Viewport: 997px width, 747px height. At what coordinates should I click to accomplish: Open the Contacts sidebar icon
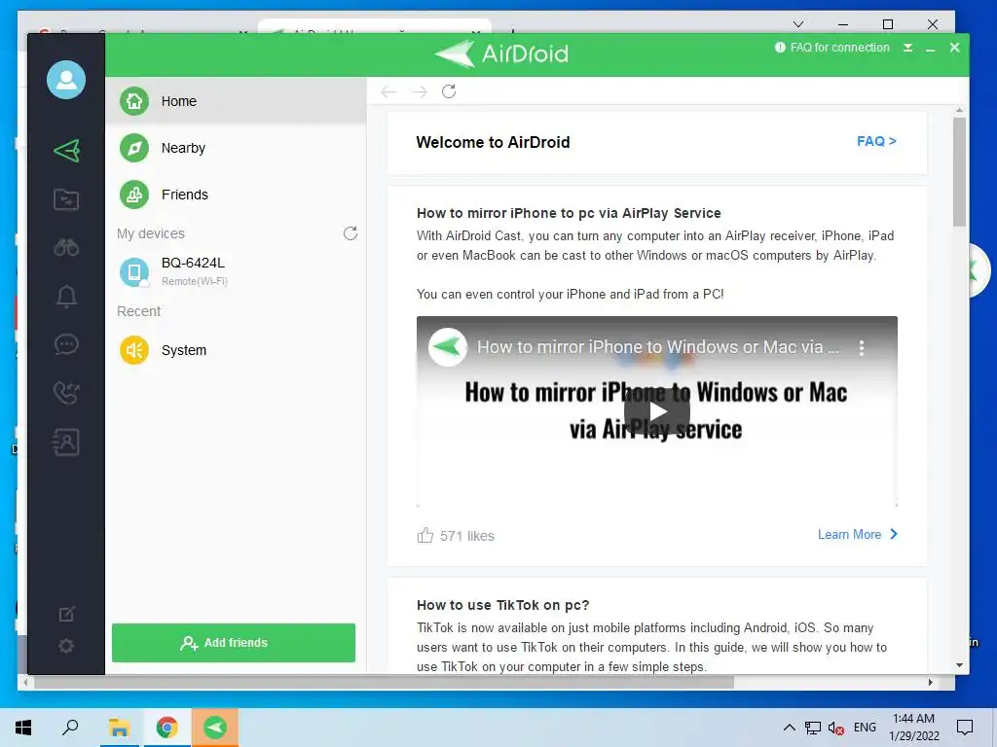pos(66,443)
